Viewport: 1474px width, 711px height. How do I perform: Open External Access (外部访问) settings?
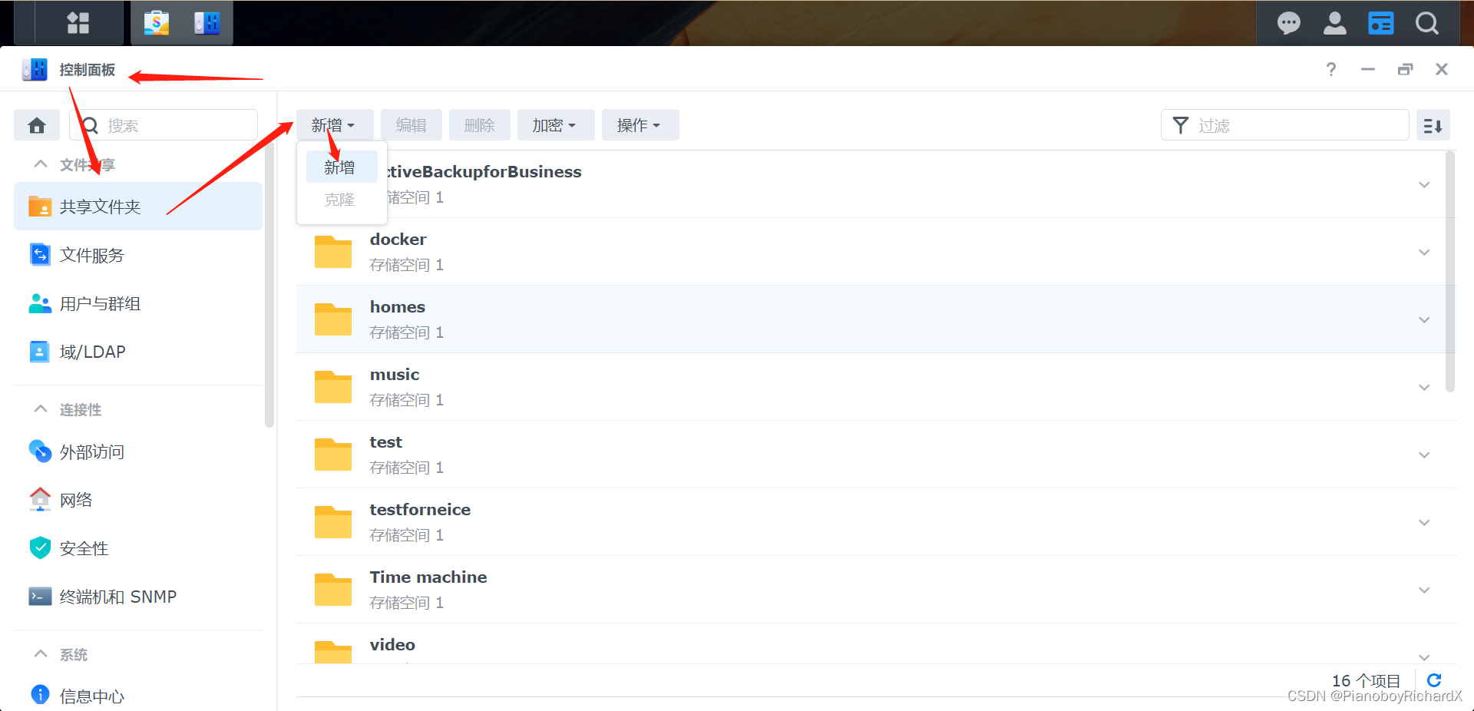(x=138, y=451)
